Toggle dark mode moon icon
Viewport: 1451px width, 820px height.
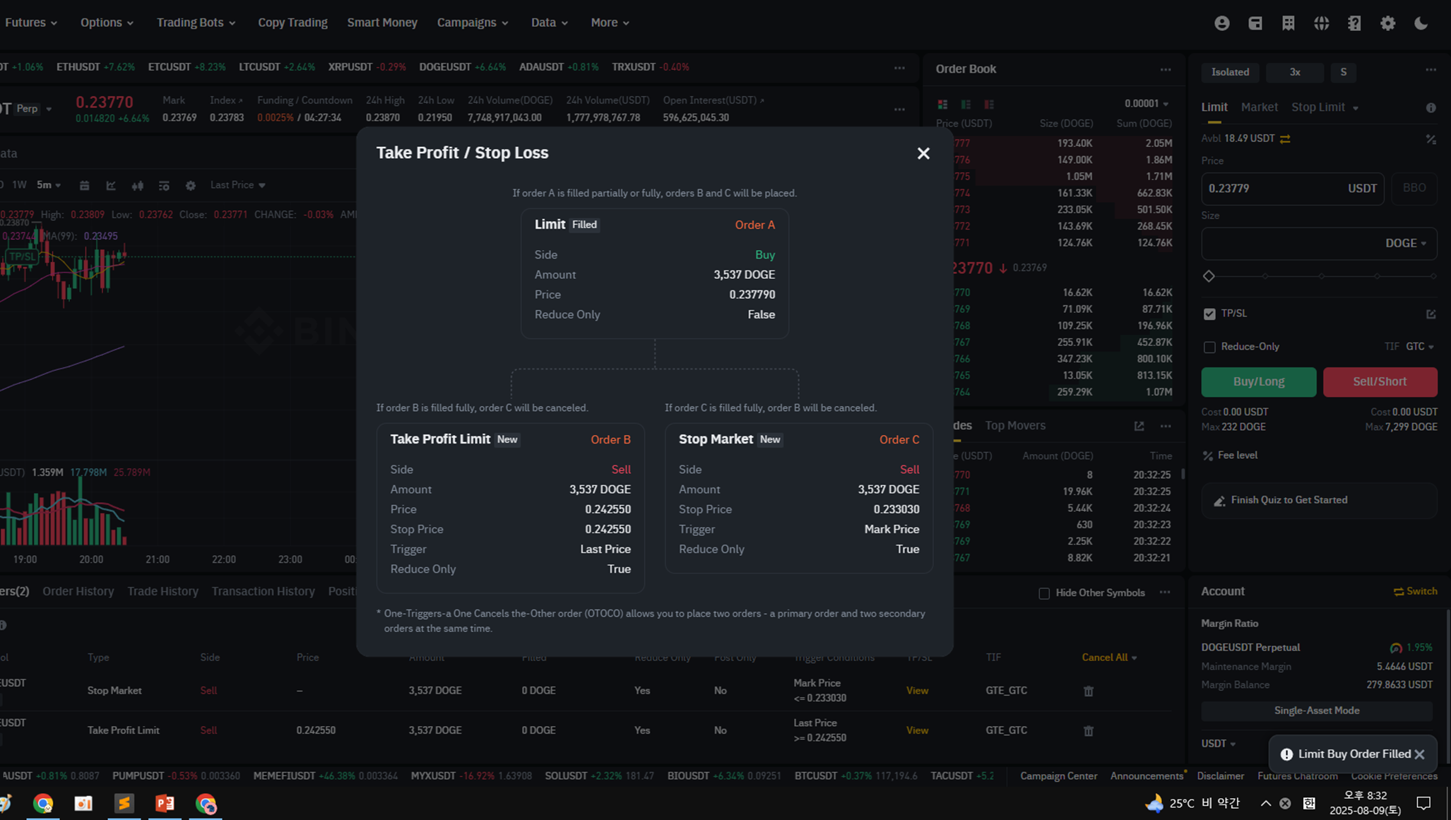pyautogui.click(x=1421, y=23)
